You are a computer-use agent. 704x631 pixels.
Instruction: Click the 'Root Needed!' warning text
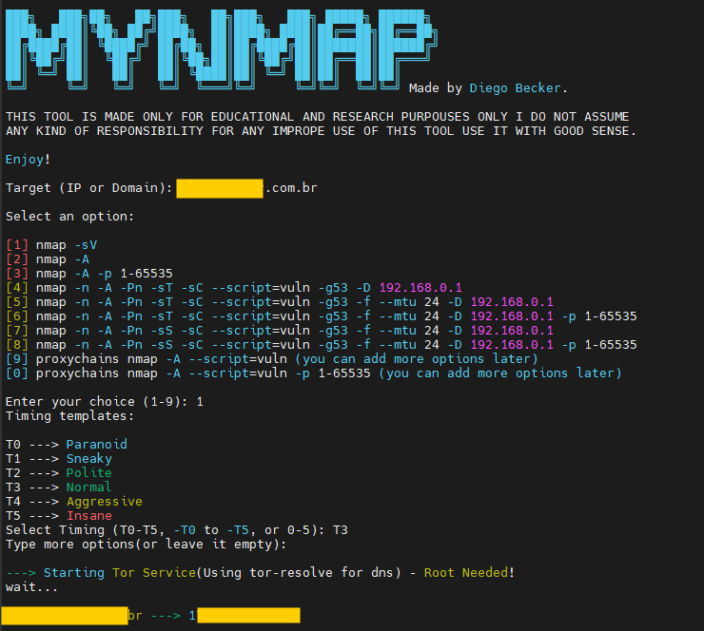click(469, 573)
